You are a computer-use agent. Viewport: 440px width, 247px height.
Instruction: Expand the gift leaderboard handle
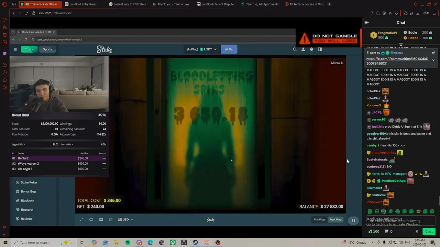401,45
